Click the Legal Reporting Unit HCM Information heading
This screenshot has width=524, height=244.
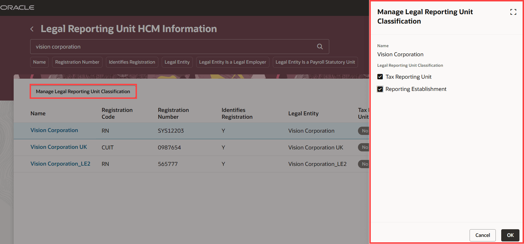coord(129,29)
